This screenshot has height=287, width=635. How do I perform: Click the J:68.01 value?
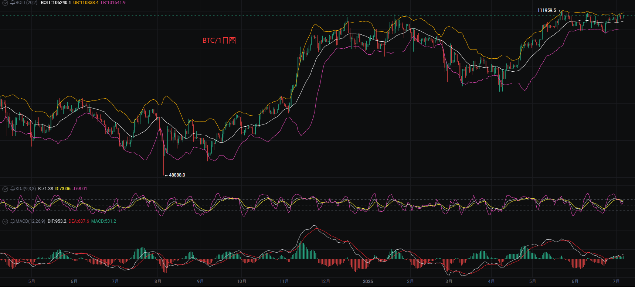80,189
